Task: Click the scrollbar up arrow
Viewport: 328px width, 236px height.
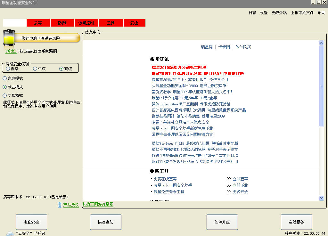Action: pyautogui.click(x=322, y=43)
